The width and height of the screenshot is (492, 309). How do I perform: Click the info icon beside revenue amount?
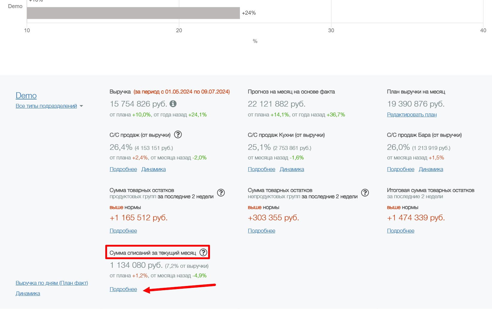(173, 104)
